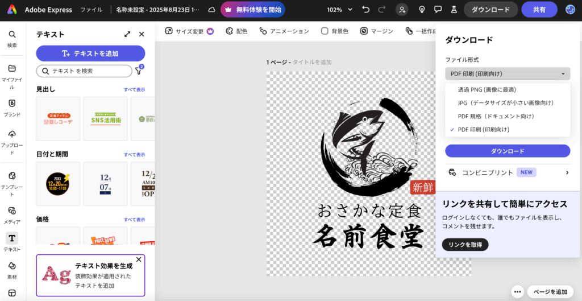
Task: Click the テキスト を検索 search field
Action: 84,71
